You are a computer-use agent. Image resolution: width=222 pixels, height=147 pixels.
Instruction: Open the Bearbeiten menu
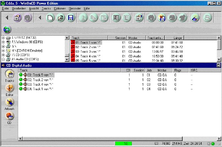(x=19, y=8)
